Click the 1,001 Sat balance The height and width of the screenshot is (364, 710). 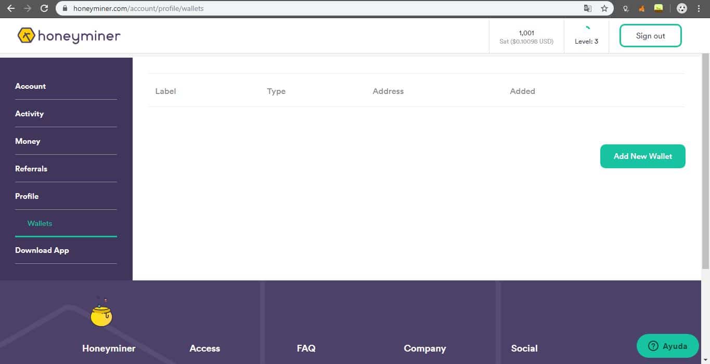(x=526, y=37)
